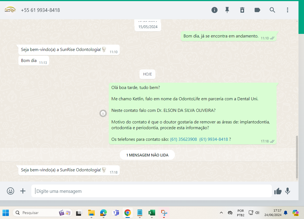Select 'Bom dia, já se encontra em andamento.' message
Screen dimensions: 304x219
pyautogui.click(x=228, y=36)
